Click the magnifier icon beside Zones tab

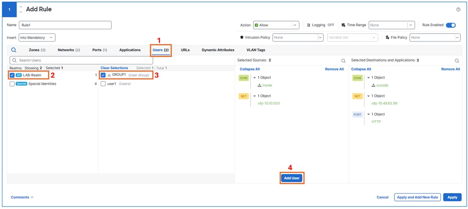tap(14, 50)
